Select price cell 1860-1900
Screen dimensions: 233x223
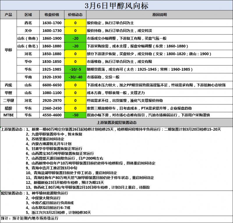(x=52, y=39)
